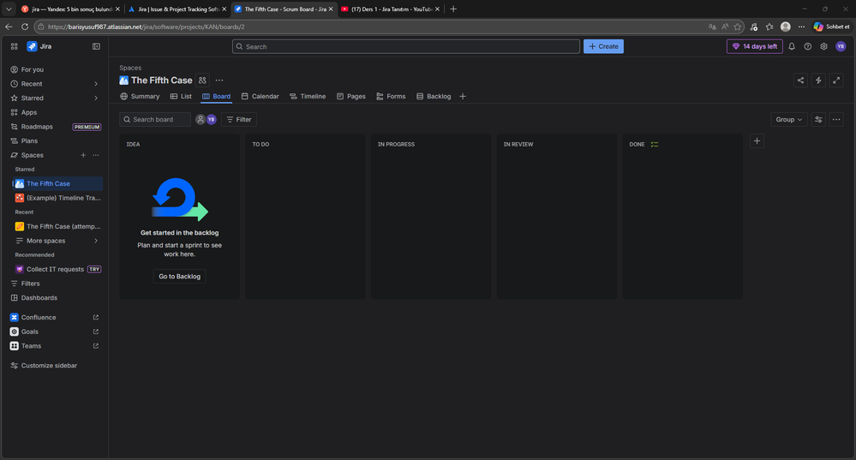Bookmark page with star icon
Screen dimensions: 856x460
[738, 27]
